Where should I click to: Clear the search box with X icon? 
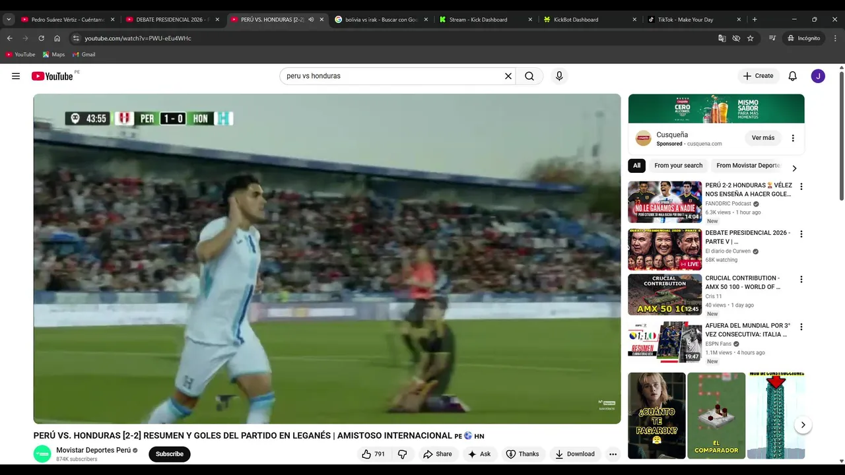[x=508, y=76]
